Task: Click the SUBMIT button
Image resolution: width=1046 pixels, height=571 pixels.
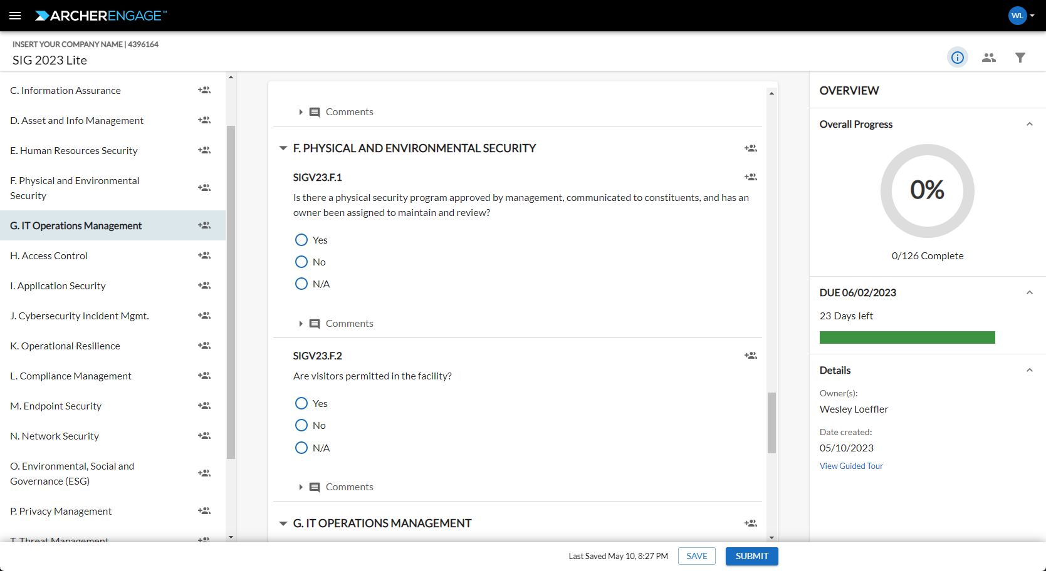Action: [x=751, y=556]
